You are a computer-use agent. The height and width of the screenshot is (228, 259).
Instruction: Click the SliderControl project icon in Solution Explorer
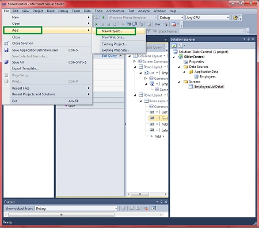click(181, 57)
